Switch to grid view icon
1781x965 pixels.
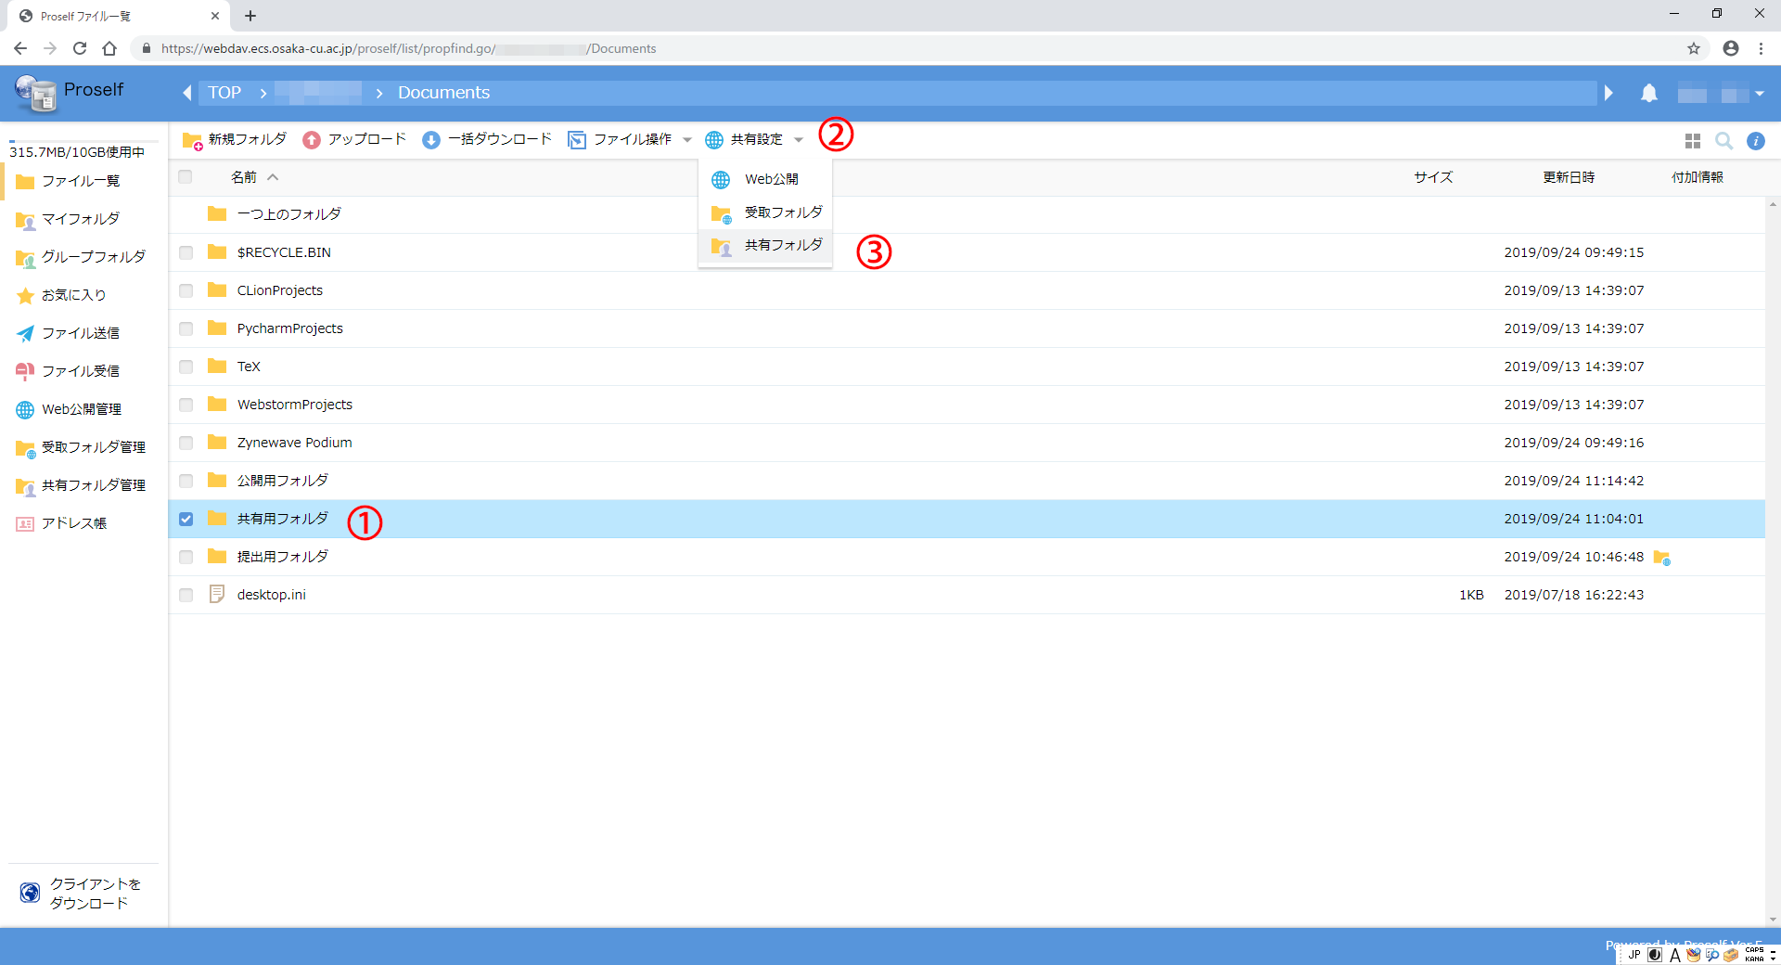[1692, 141]
